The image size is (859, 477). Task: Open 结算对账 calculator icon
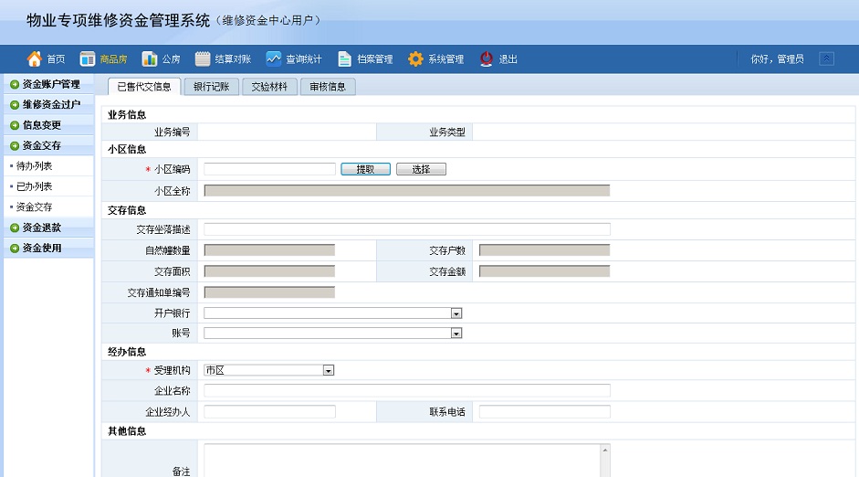point(203,59)
